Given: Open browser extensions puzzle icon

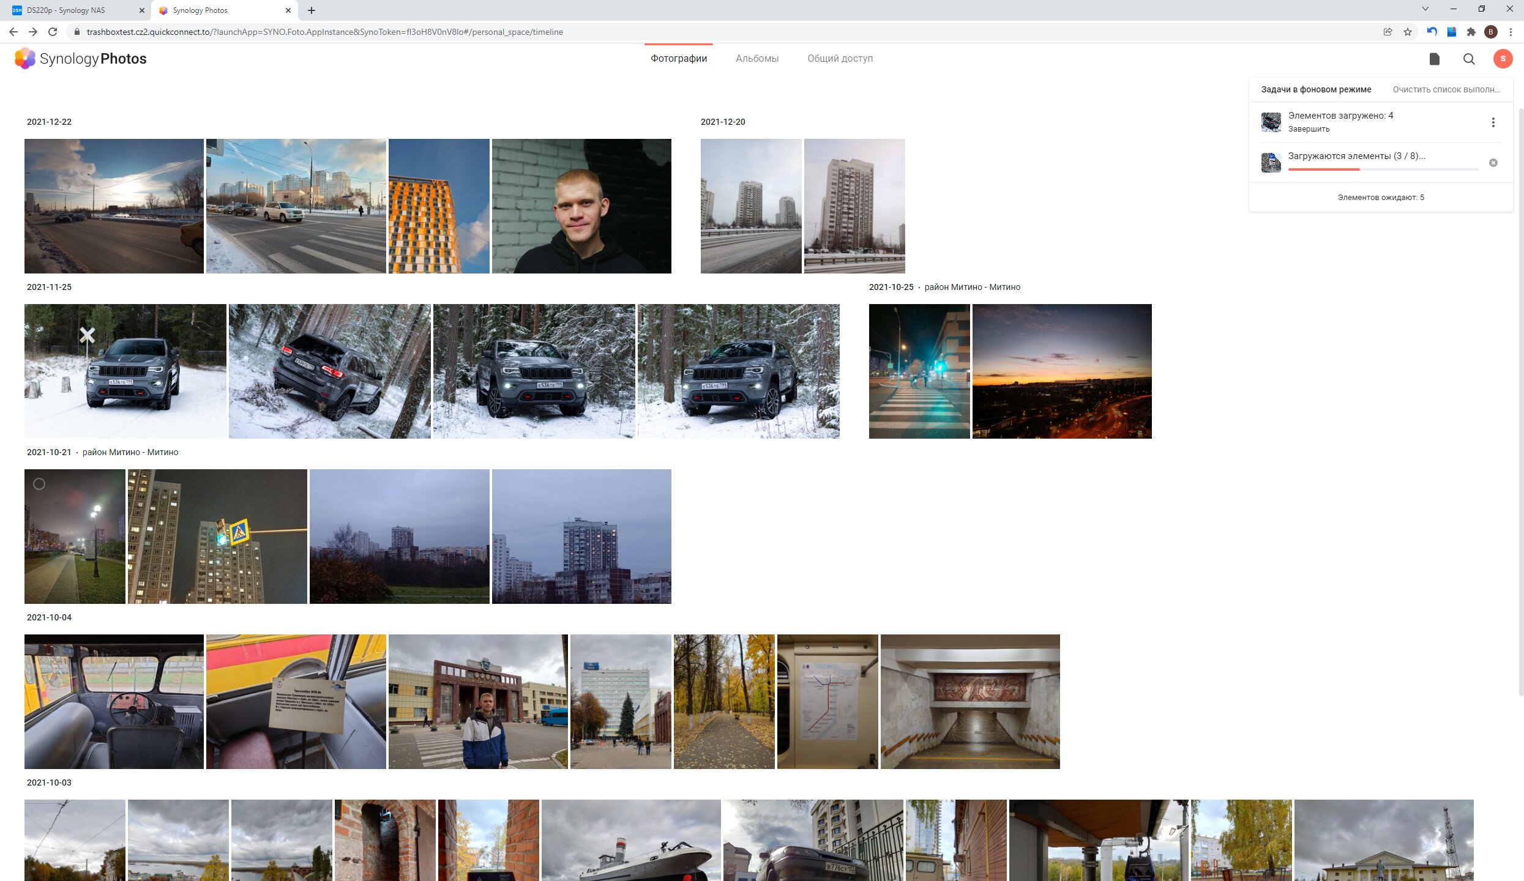Looking at the screenshot, I should click(x=1471, y=32).
